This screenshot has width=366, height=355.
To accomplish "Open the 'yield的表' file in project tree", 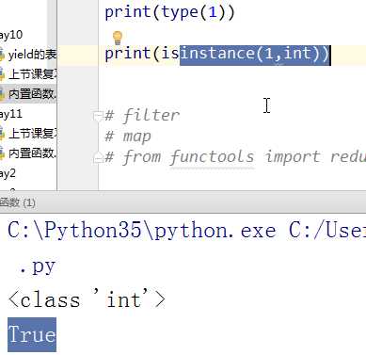I will point(32,55).
